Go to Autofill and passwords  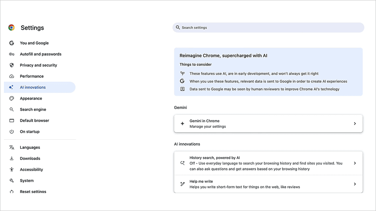40,54
